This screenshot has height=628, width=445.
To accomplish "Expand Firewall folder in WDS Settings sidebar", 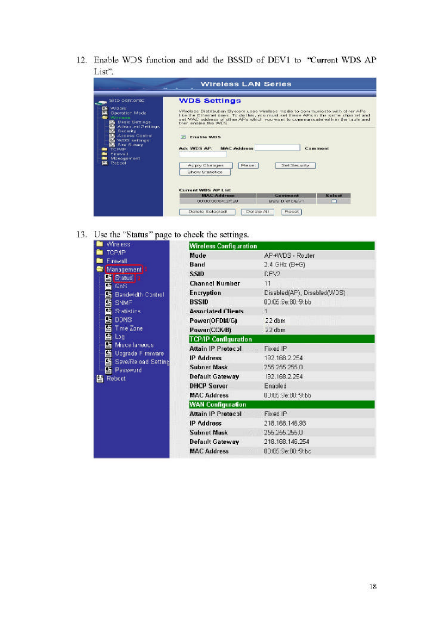I will pyautogui.click(x=105, y=154).
